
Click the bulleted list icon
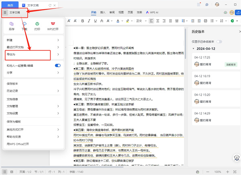click(212, 21)
